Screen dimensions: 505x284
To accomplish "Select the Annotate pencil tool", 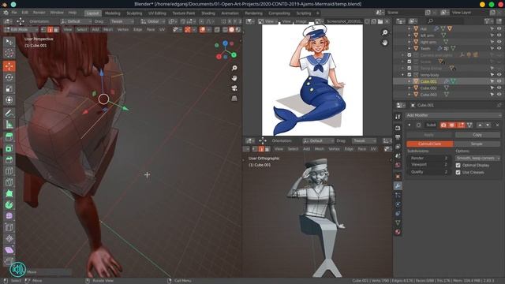I will [x=9, y=113].
